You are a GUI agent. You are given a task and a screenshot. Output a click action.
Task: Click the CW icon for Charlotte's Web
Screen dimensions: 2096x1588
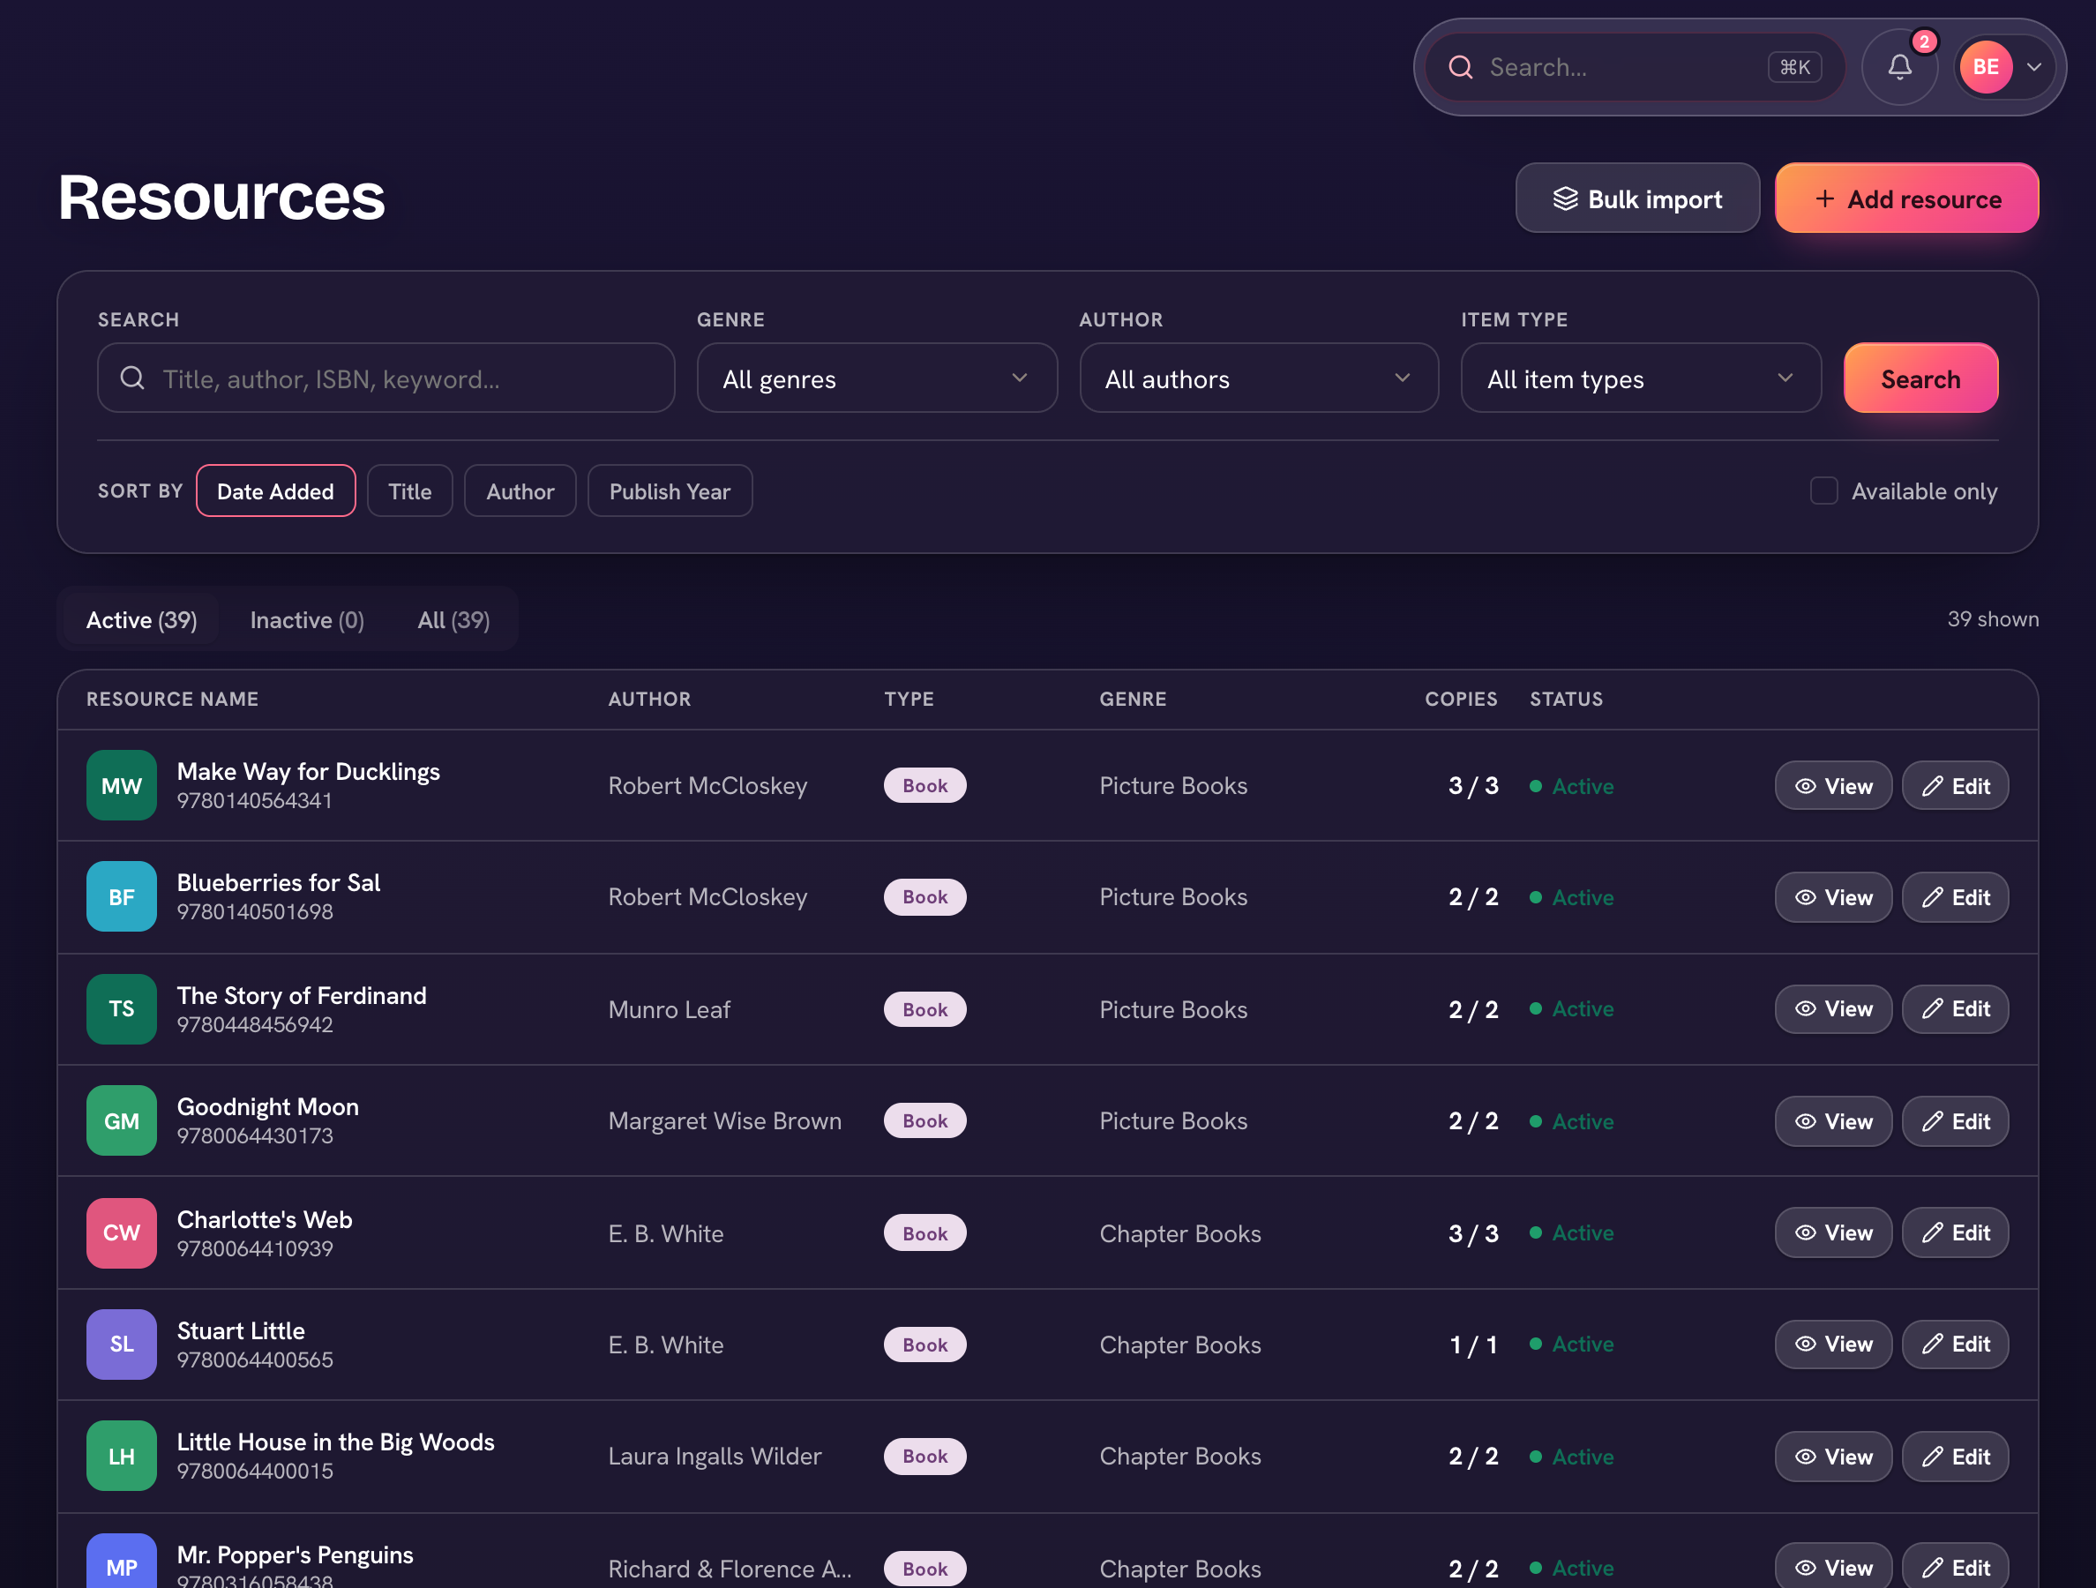121,1232
